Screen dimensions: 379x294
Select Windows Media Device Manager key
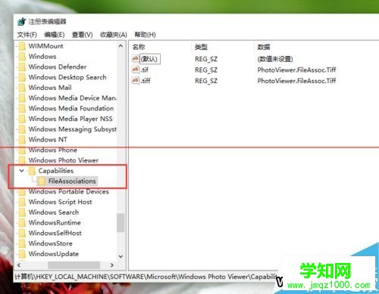pos(73,97)
